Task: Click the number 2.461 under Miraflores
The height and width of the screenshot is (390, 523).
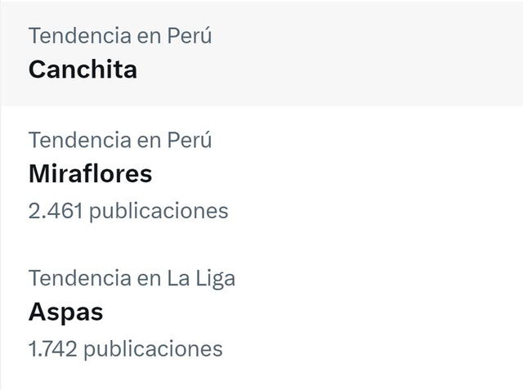Action: pos(55,211)
